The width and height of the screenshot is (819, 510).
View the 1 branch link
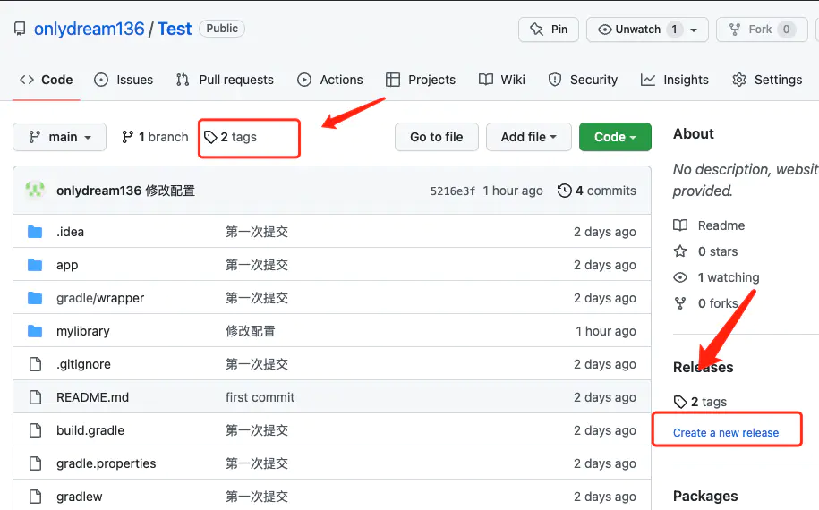click(x=155, y=137)
